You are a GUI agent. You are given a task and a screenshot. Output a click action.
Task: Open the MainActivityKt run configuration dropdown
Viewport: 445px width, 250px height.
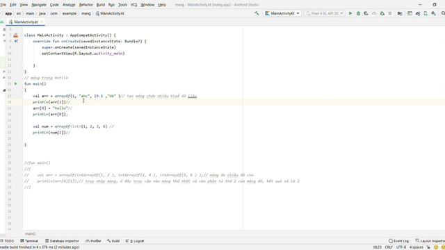tap(282, 13)
